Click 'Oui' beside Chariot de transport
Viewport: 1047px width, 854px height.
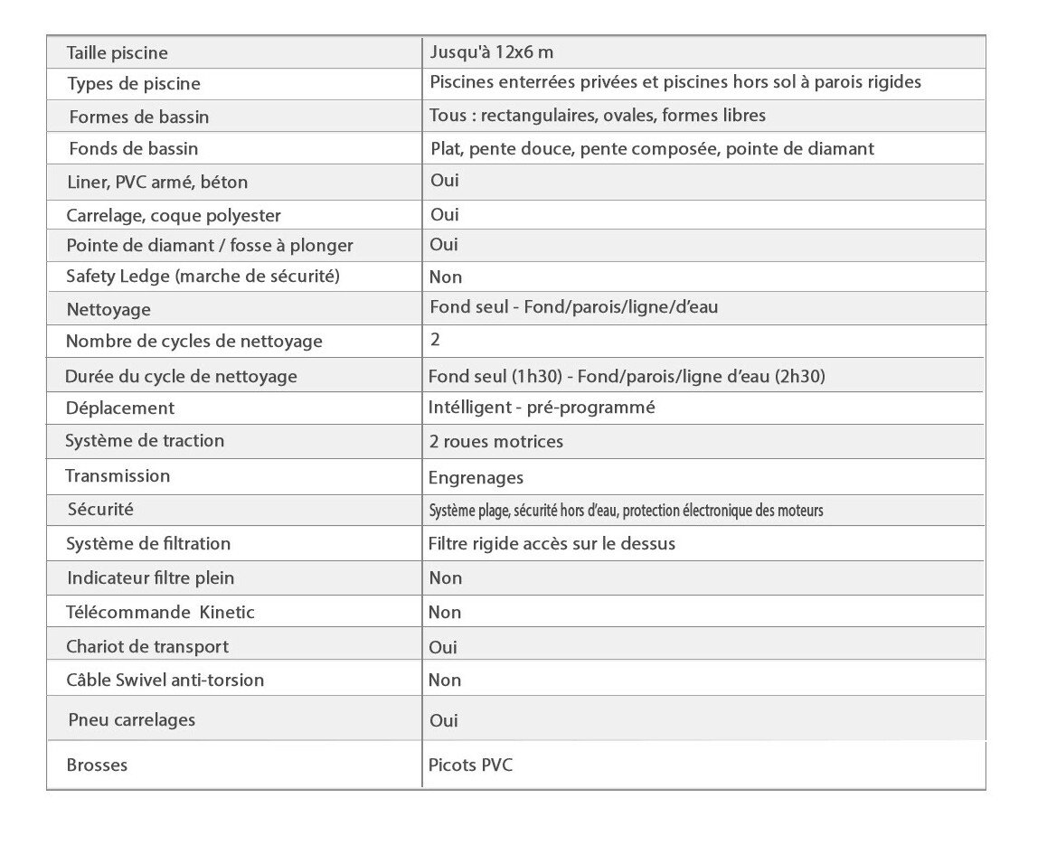[x=443, y=648]
